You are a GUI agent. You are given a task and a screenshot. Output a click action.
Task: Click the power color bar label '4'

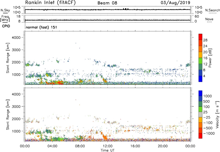tap(204, 76)
